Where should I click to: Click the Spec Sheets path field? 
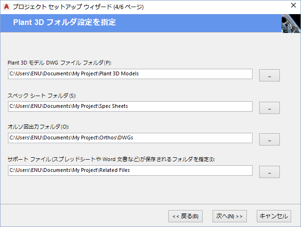pos(130,106)
